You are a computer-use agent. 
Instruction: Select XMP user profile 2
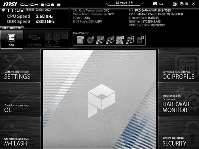[x=56, y=43]
